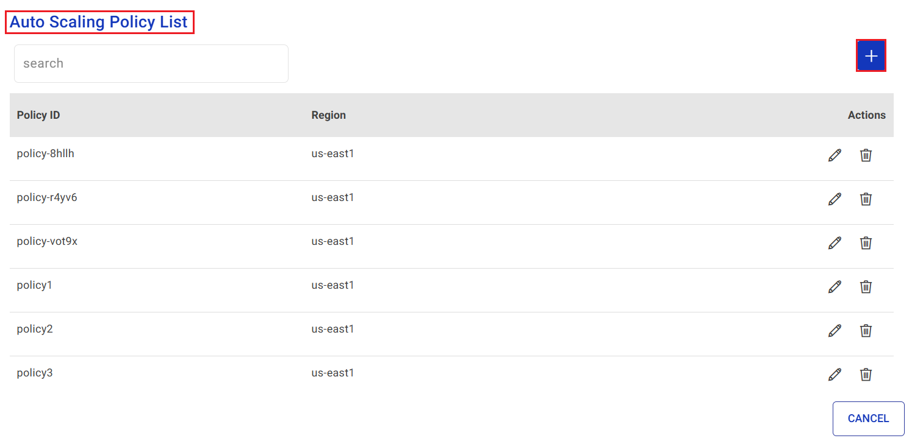Click inside the search field

pyautogui.click(x=151, y=63)
